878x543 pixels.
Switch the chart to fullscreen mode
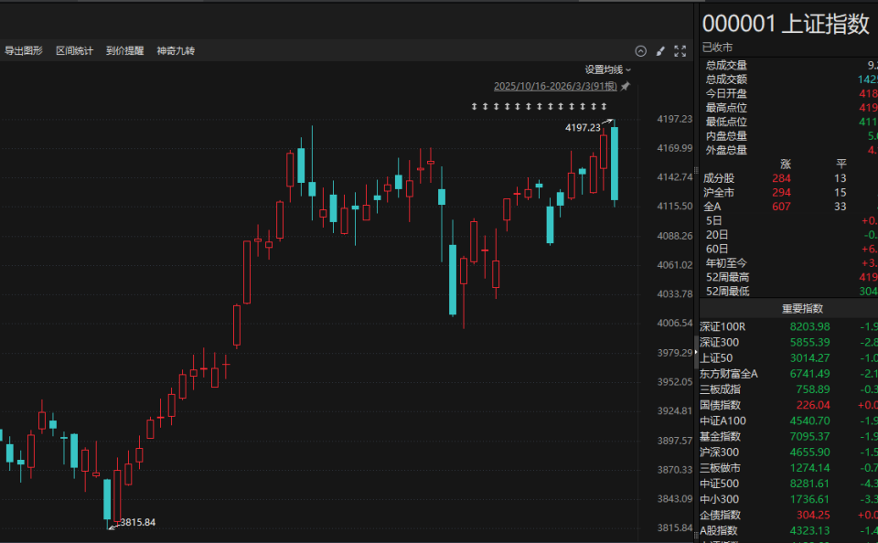pos(680,51)
